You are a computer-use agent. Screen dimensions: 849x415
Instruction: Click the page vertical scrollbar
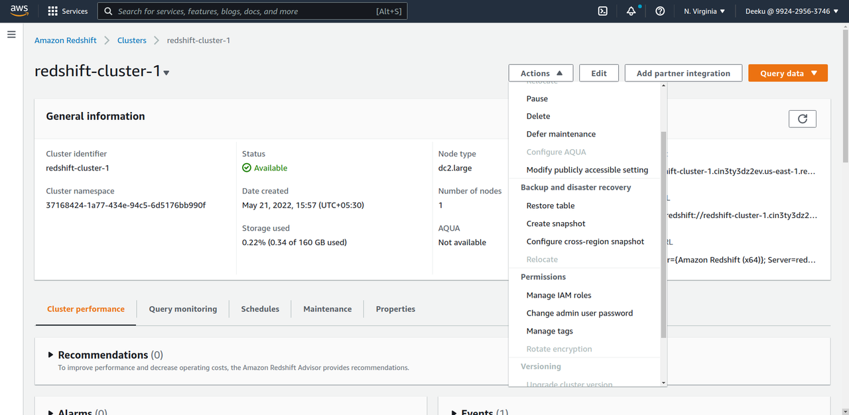[x=845, y=96]
